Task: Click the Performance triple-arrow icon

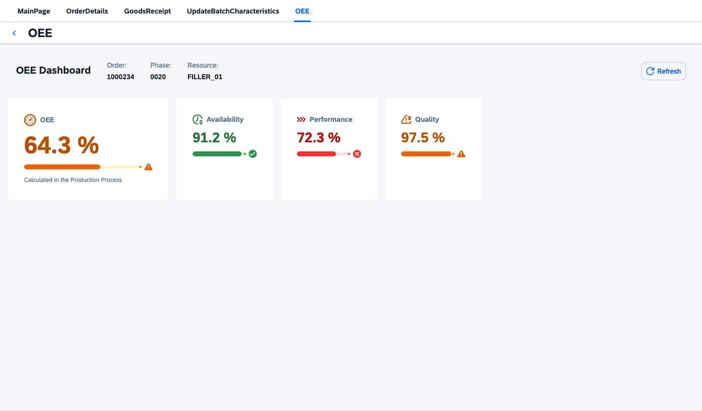Action: pyautogui.click(x=301, y=119)
